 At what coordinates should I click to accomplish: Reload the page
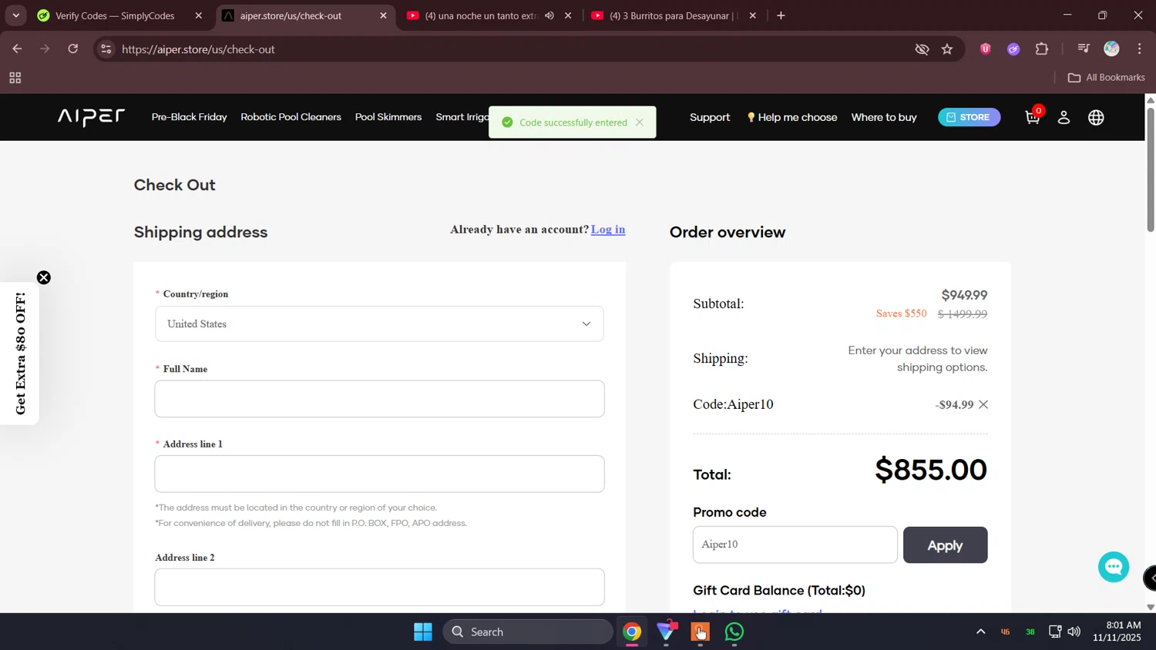coord(73,49)
